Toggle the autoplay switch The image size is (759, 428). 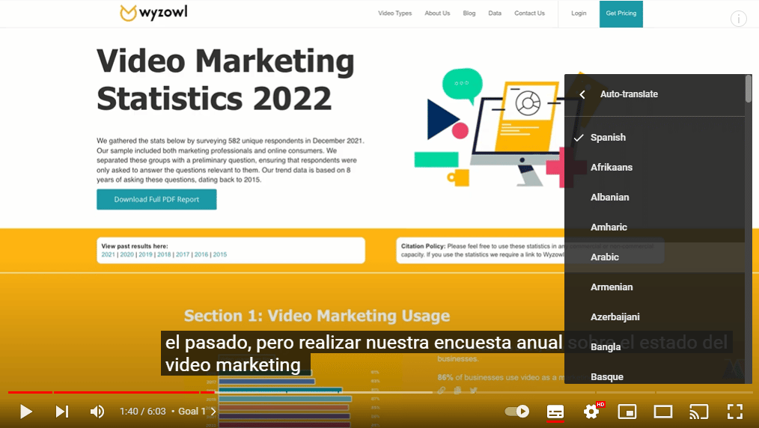(x=517, y=411)
